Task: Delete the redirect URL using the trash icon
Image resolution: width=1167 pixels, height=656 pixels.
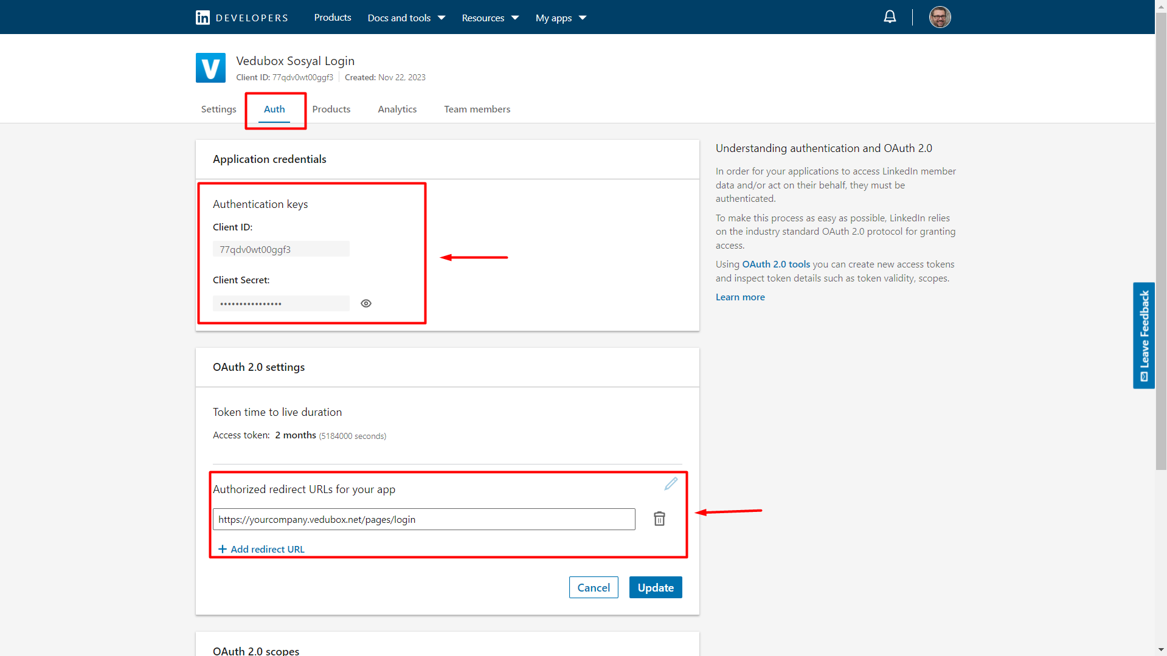Action: [x=659, y=519]
